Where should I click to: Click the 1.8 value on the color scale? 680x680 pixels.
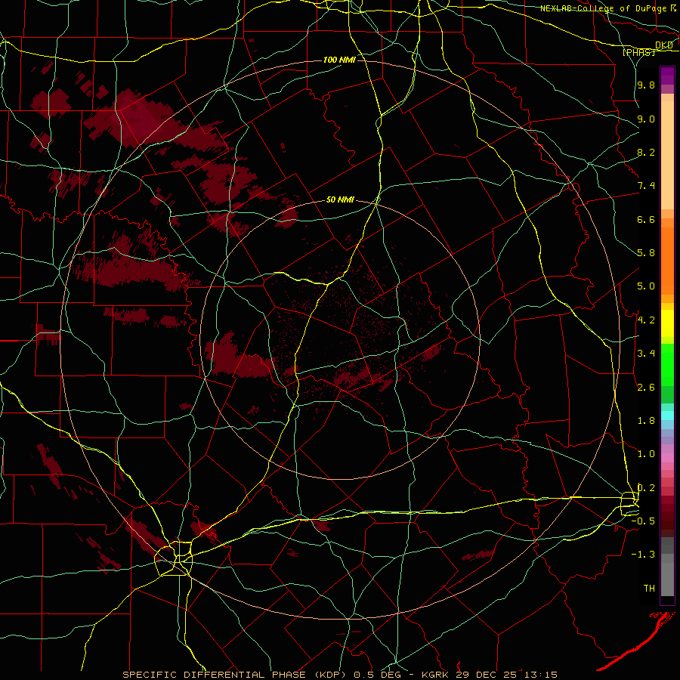[x=646, y=421]
